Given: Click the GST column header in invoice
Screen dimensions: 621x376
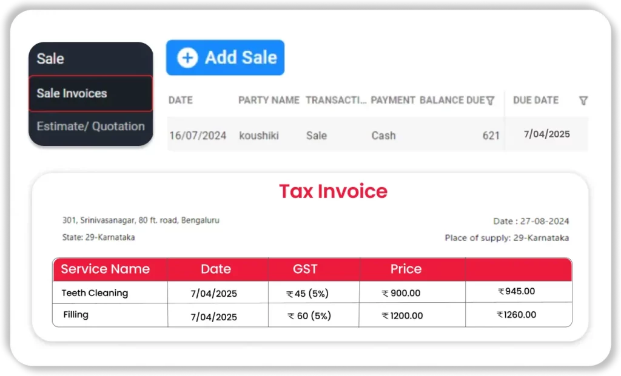Looking at the screenshot, I should pyautogui.click(x=305, y=269).
